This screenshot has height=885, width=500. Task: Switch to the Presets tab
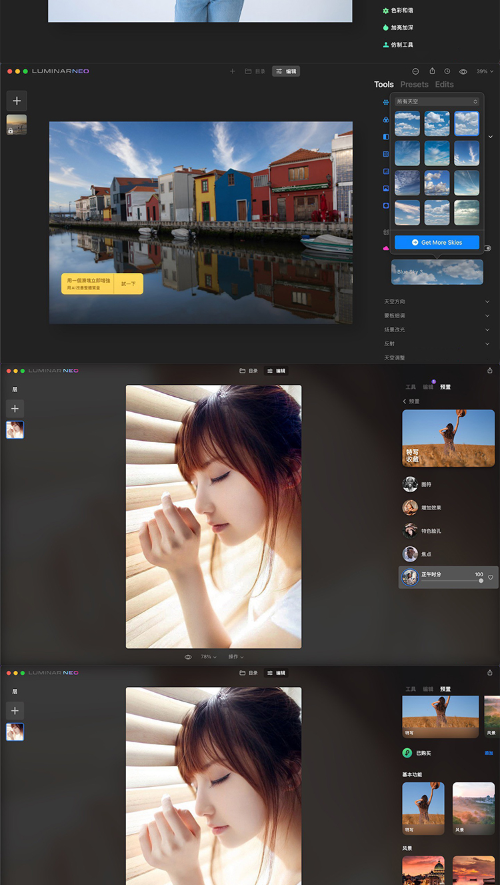(414, 85)
